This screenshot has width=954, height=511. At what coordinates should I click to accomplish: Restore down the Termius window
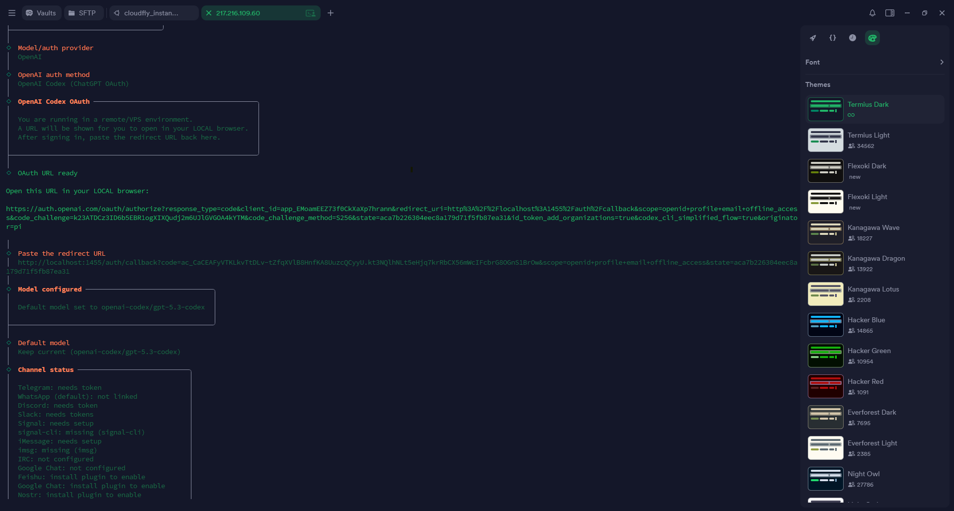coord(925,13)
